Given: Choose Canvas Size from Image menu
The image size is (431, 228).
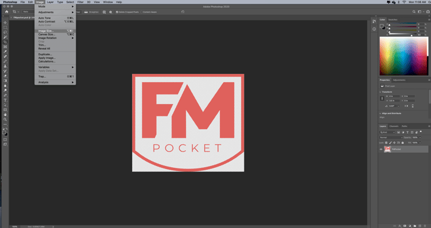Looking at the screenshot, I should 55,34.
